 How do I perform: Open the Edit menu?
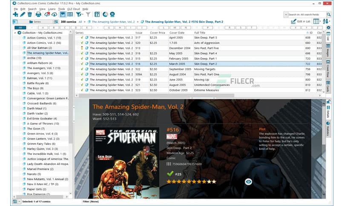(23, 9)
